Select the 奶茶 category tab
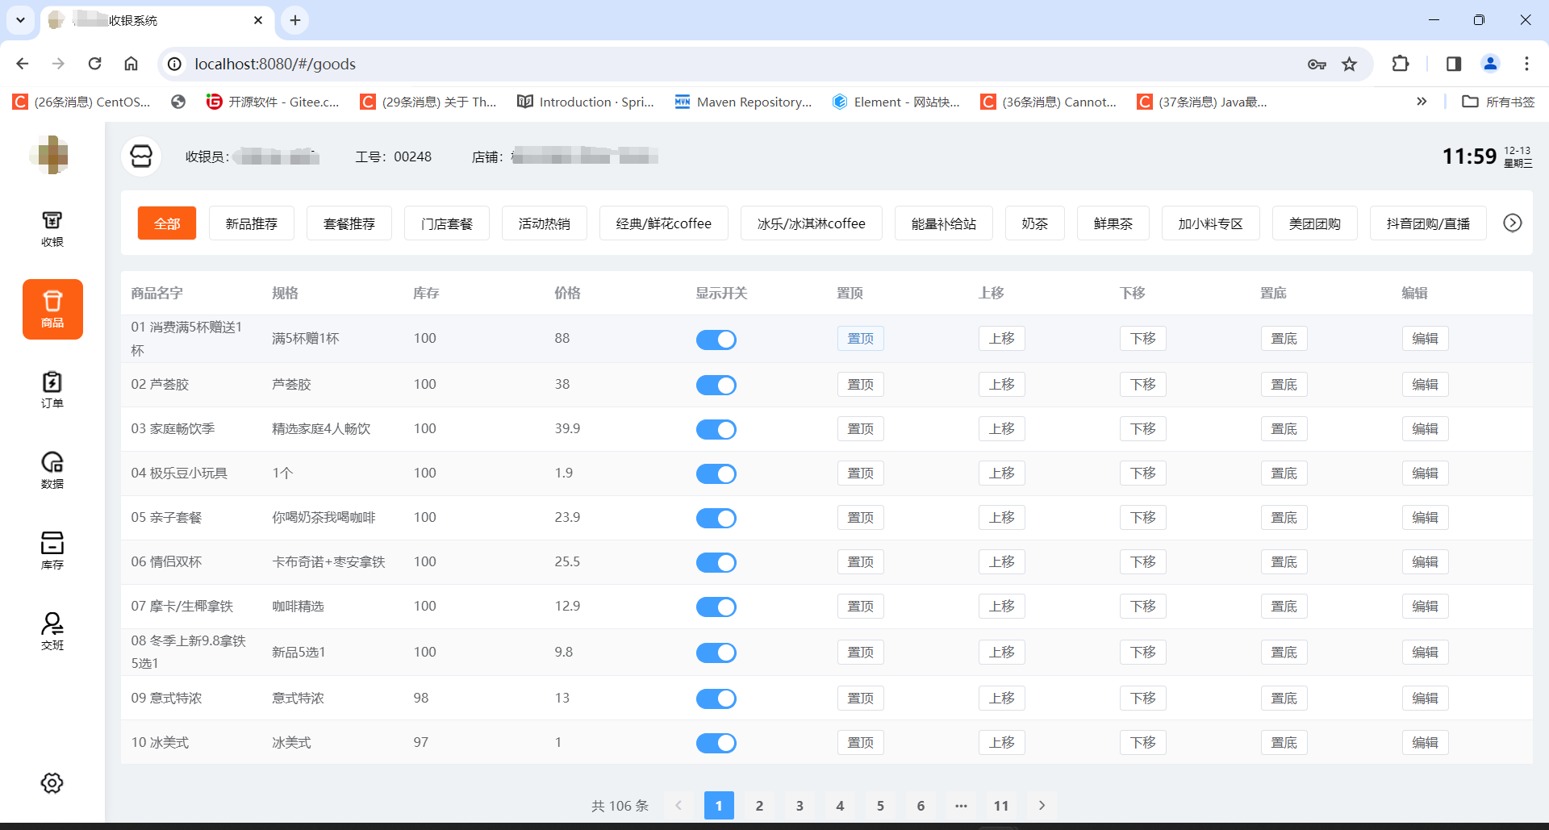Viewport: 1549px width, 830px height. pos(1035,223)
